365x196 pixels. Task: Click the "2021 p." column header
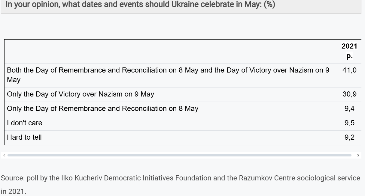pos(349,51)
